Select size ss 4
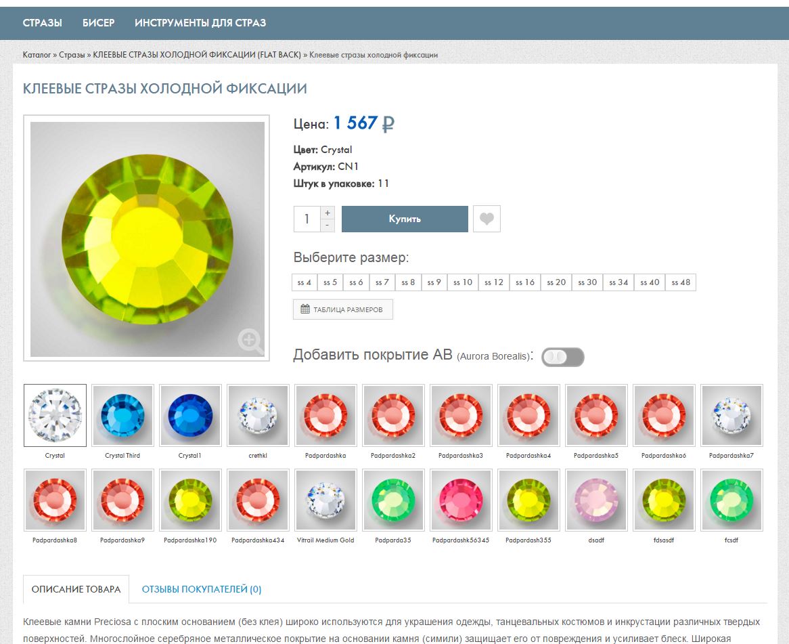The width and height of the screenshot is (789, 644). coord(305,282)
